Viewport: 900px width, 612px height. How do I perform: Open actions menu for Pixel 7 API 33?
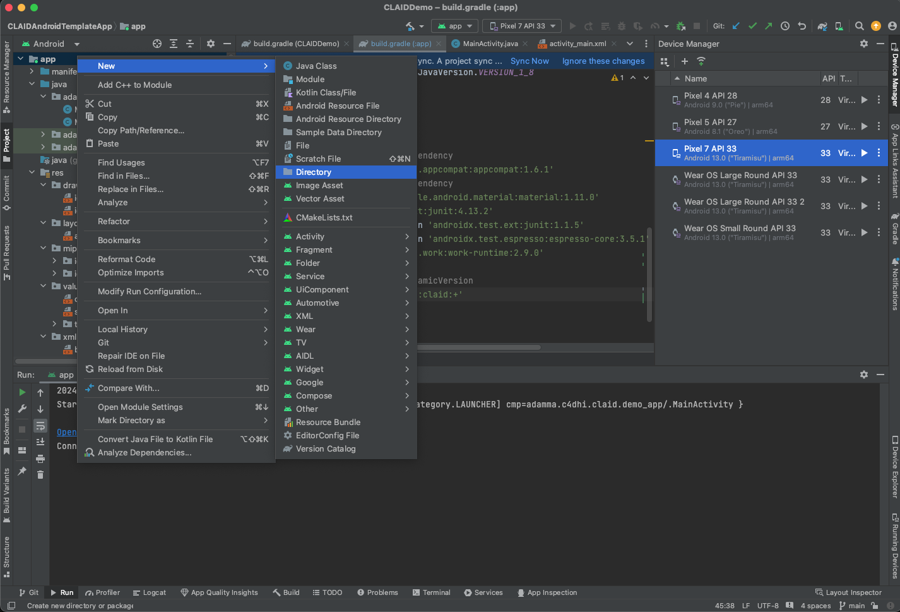click(x=879, y=153)
